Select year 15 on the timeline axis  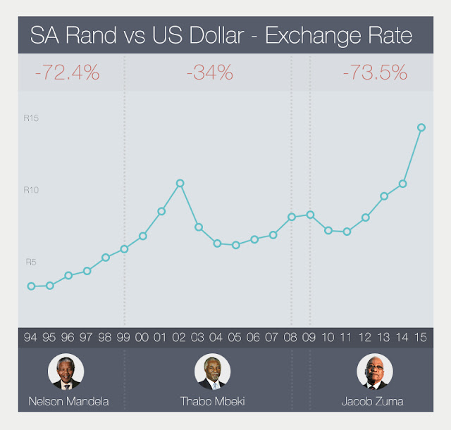(x=421, y=339)
